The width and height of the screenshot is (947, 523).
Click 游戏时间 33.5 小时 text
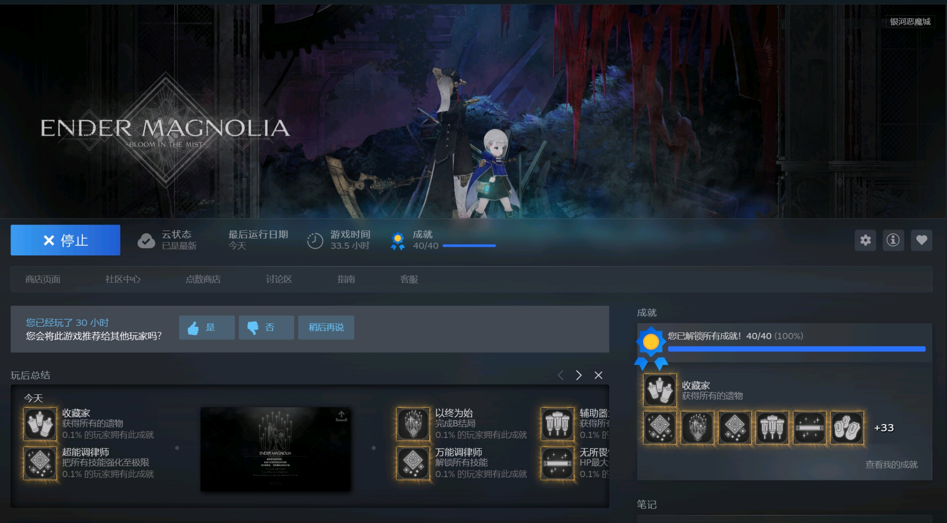click(x=350, y=240)
